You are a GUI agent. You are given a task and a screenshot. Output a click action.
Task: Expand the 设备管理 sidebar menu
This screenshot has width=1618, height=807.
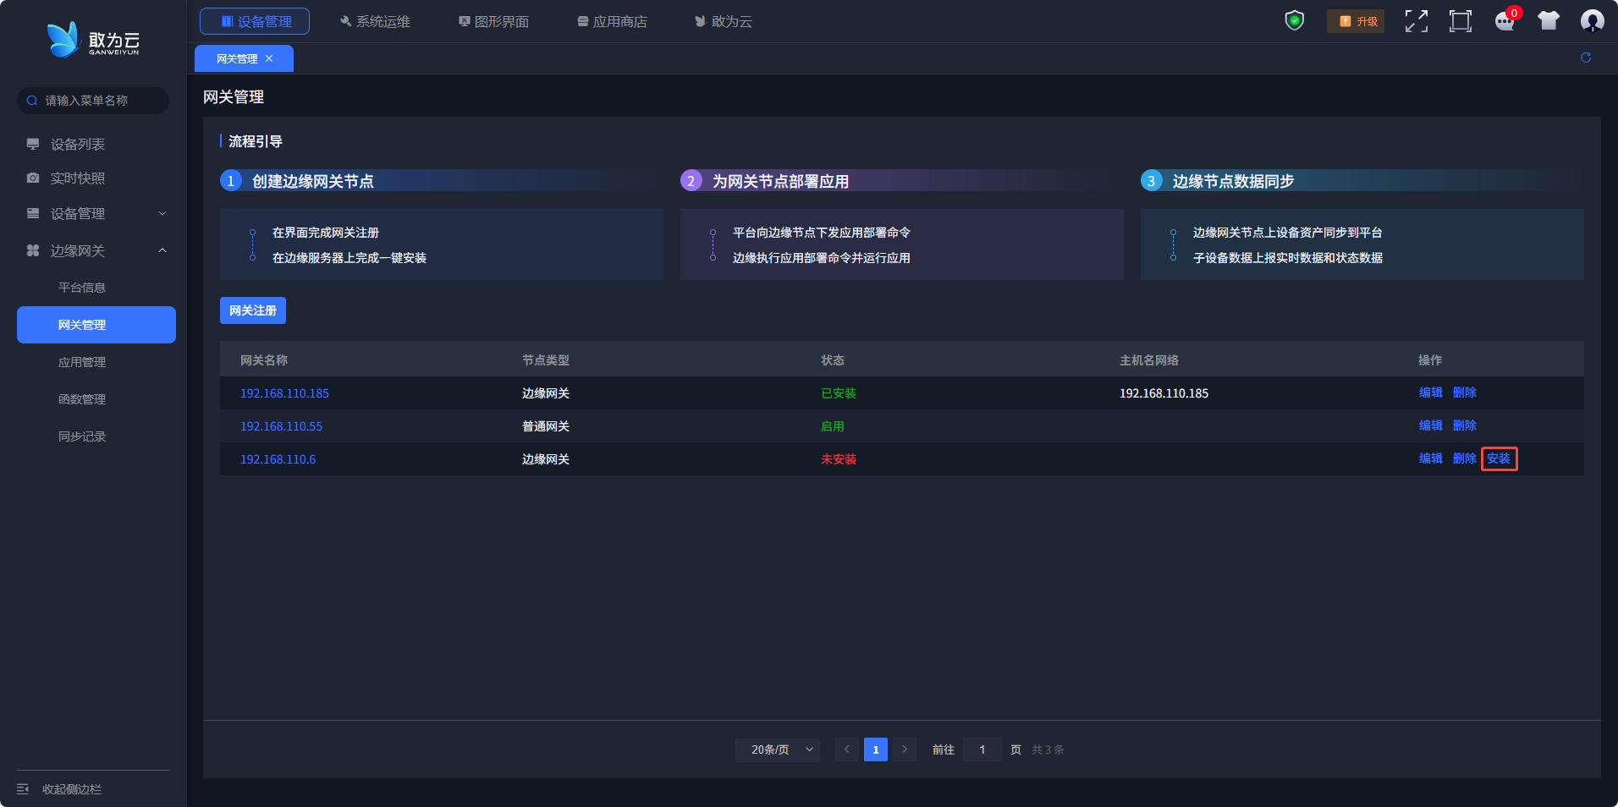click(x=96, y=214)
